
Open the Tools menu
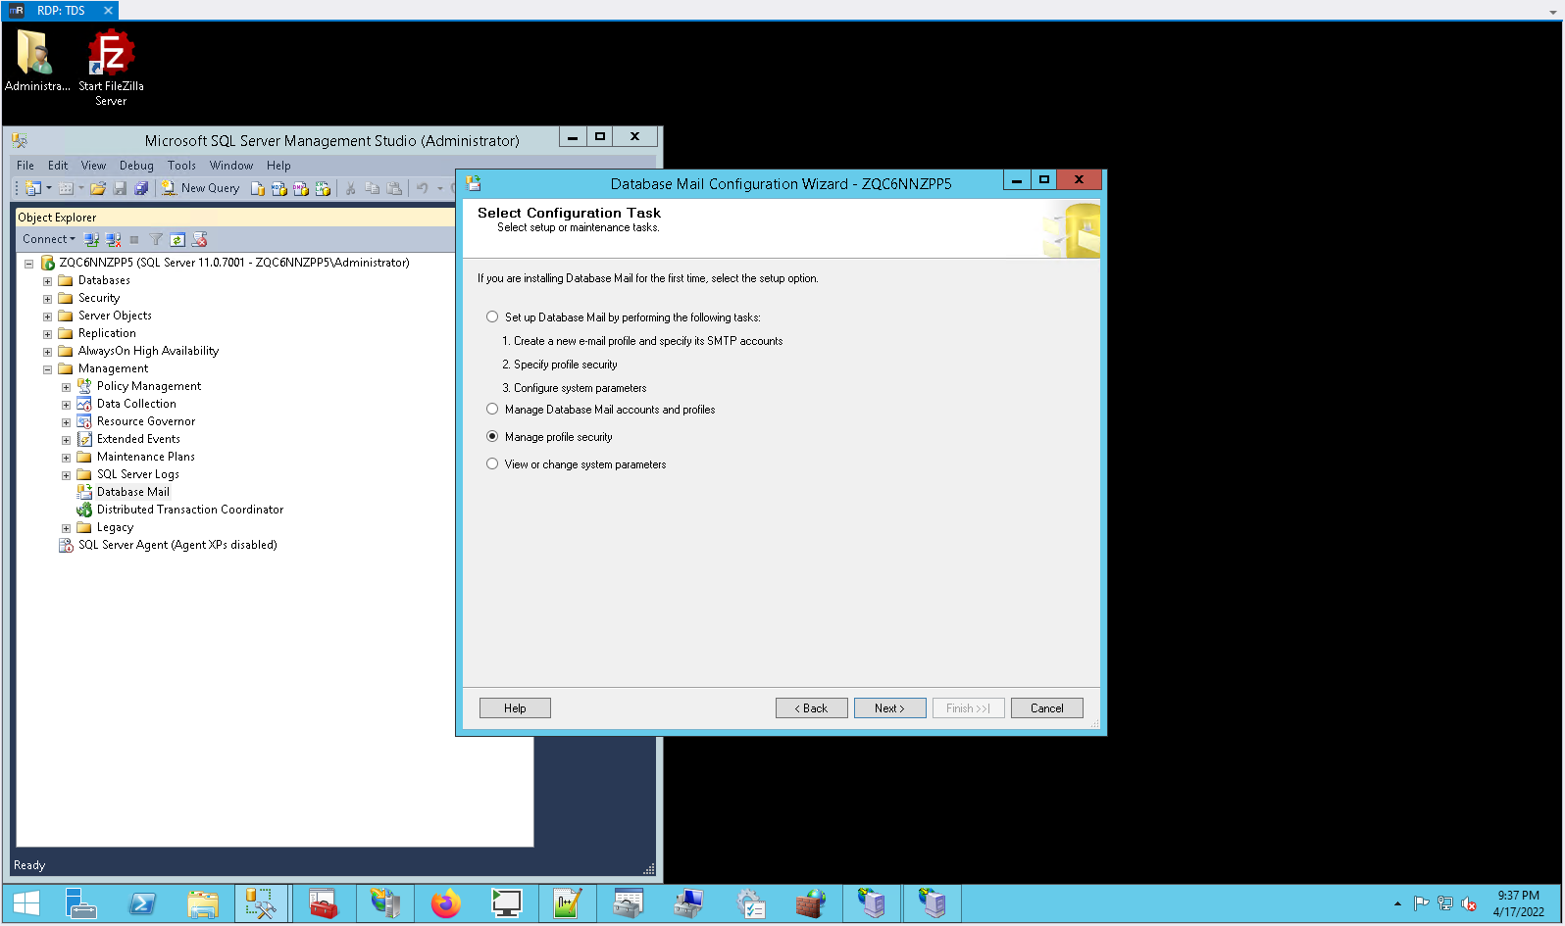[181, 166]
